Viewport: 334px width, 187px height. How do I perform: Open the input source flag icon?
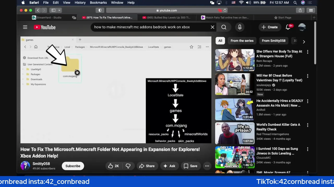tap(233, 3)
